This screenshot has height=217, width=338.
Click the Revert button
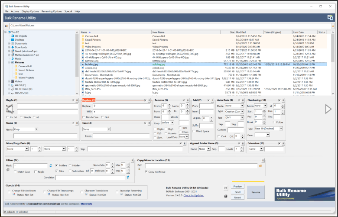click(237, 198)
